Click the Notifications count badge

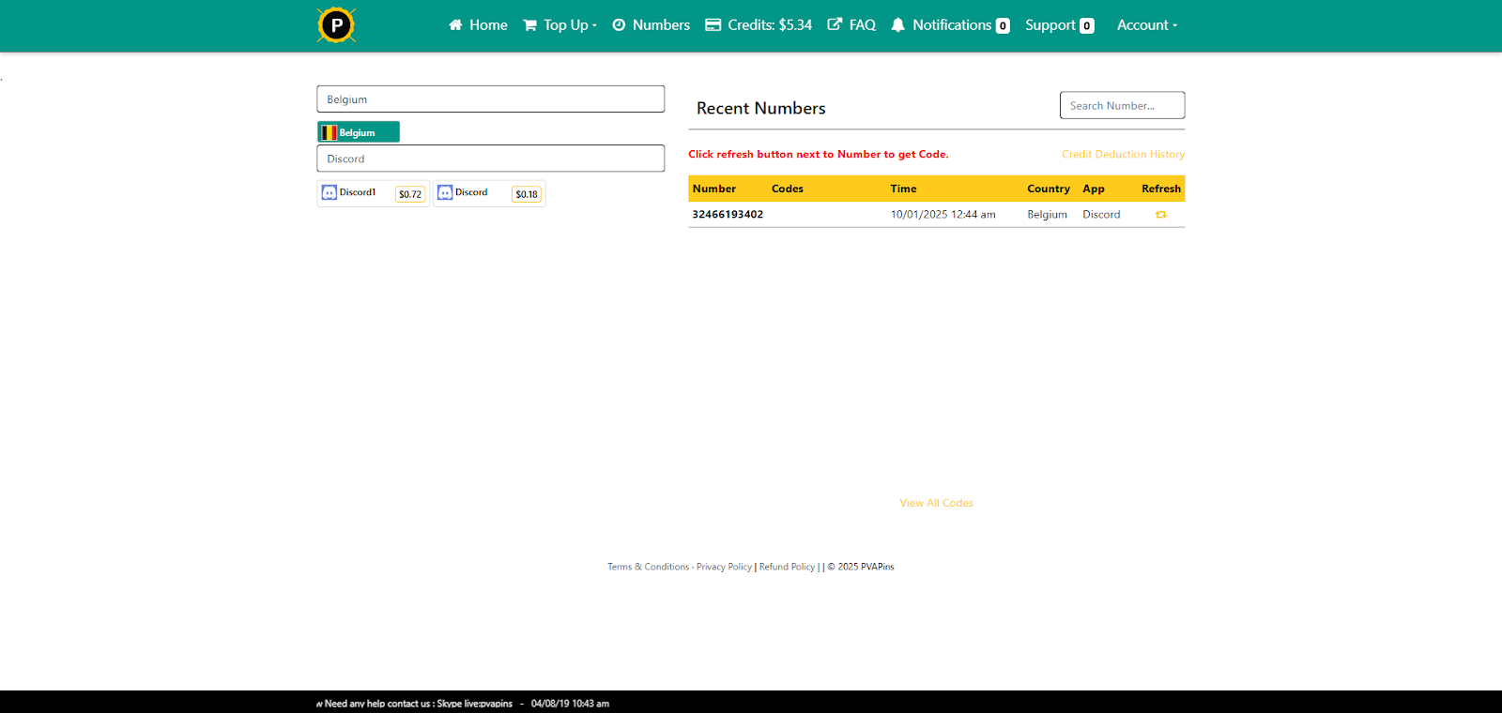coord(1003,26)
